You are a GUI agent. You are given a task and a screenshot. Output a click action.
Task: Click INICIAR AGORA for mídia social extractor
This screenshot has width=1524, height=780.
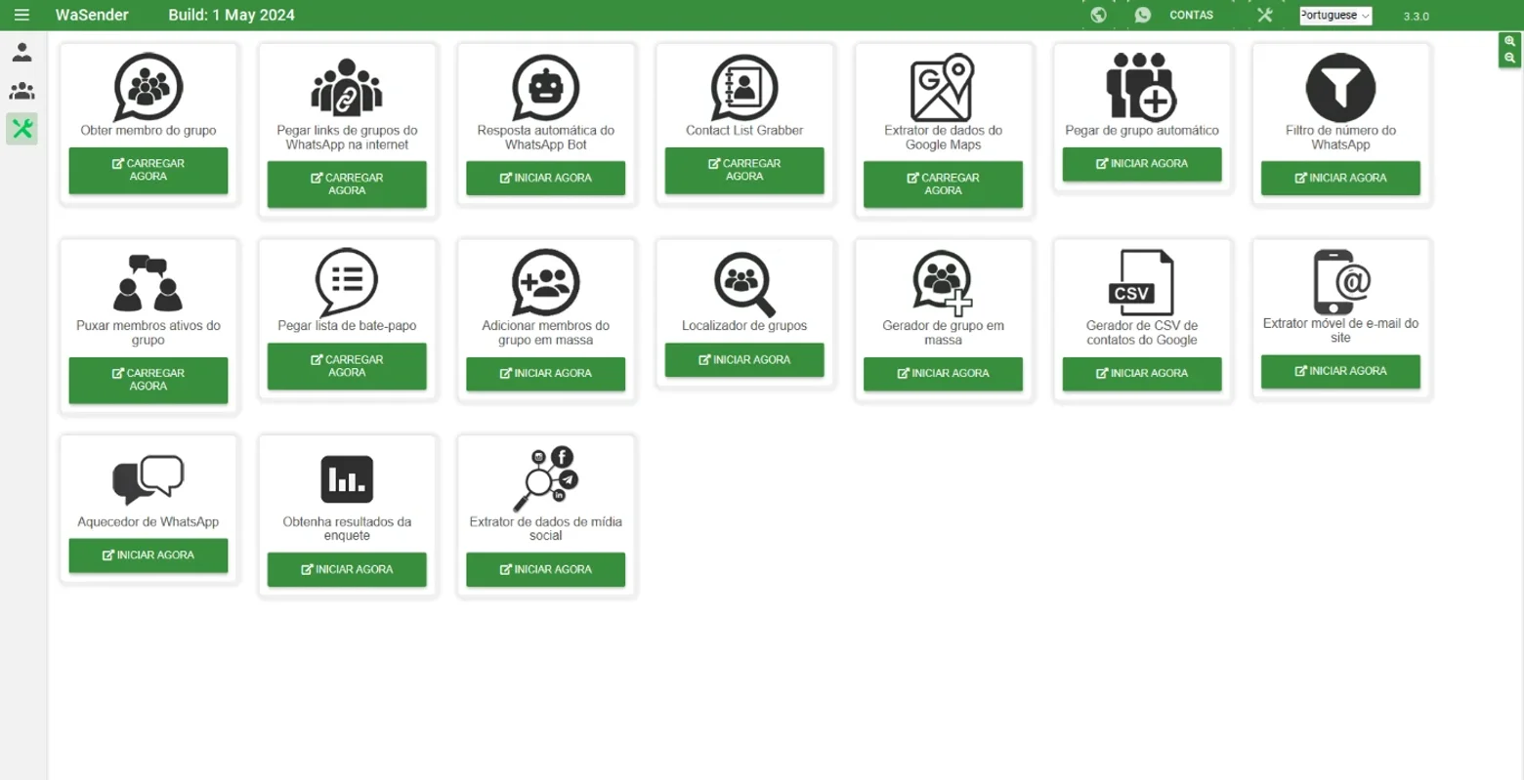click(x=546, y=570)
